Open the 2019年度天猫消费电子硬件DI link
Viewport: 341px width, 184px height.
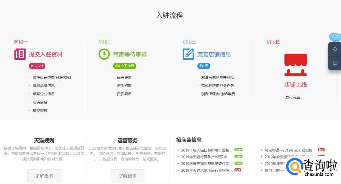207,163
